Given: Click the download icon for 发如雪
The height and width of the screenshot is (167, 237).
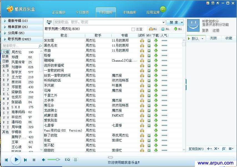Looking at the screenshot, I should click(155, 40).
